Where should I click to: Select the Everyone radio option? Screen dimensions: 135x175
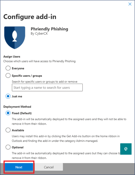[8, 68]
